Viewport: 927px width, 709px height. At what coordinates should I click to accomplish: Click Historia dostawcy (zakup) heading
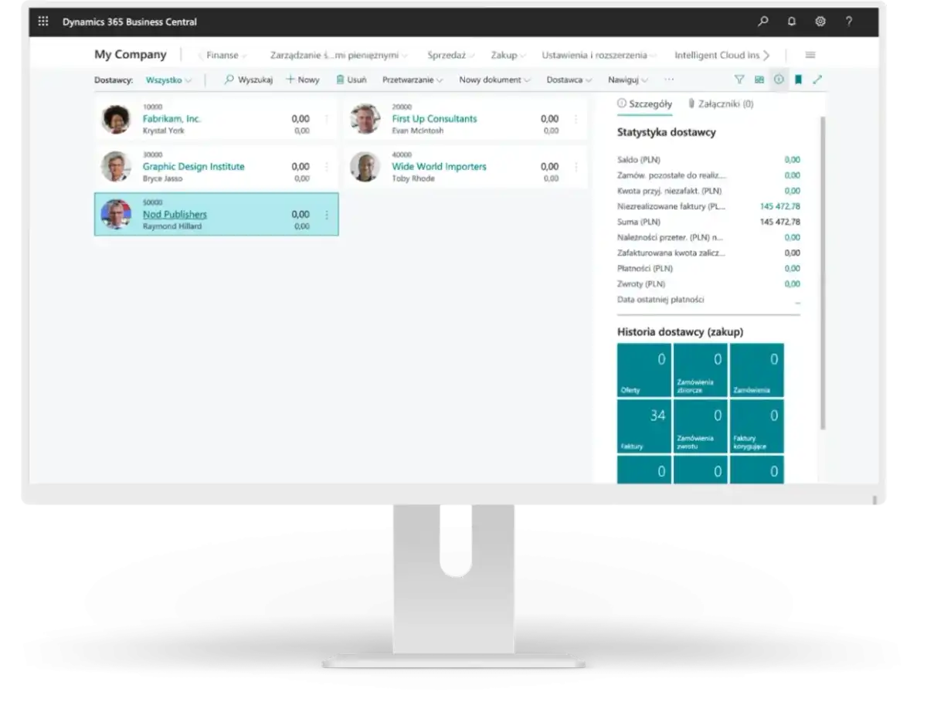point(681,332)
